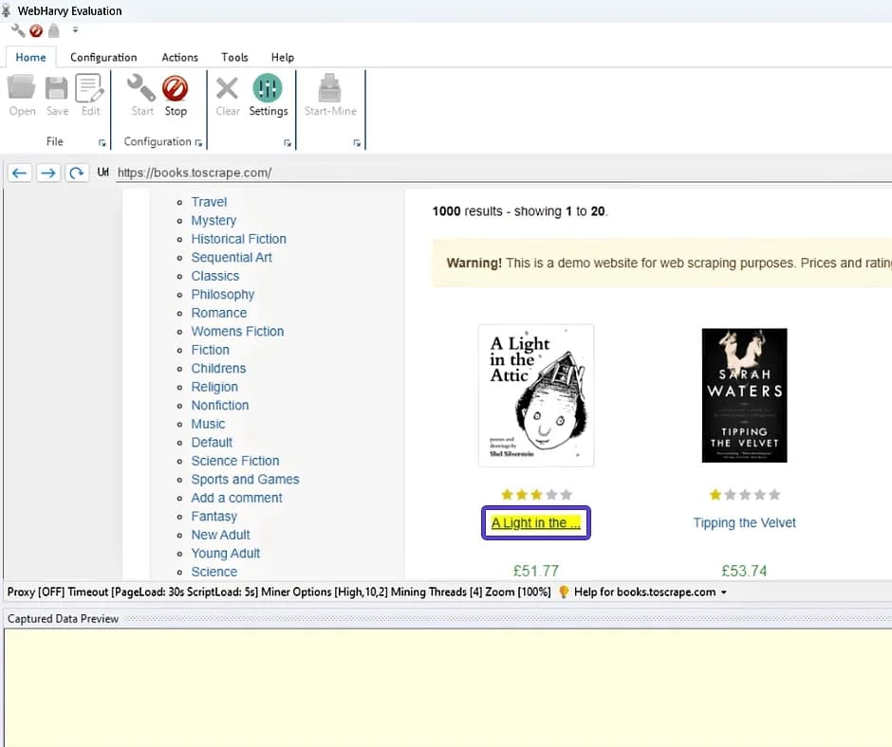The width and height of the screenshot is (892, 747).
Task: Click the Start configuration wrench icon
Action: (141, 90)
